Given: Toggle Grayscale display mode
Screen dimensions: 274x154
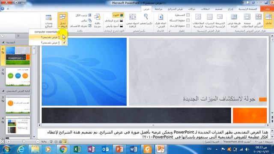Looking at the screenshot, I should pyautogui.click(x=114, y=21).
